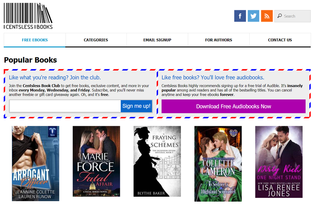The image size is (314, 204).
Task: Click the magnifier icon in search box
Action: click(x=280, y=16)
